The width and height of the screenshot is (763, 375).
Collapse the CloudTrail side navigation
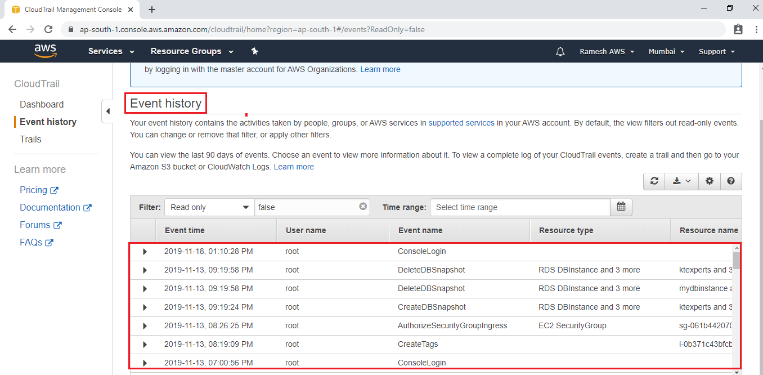click(108, 111)
